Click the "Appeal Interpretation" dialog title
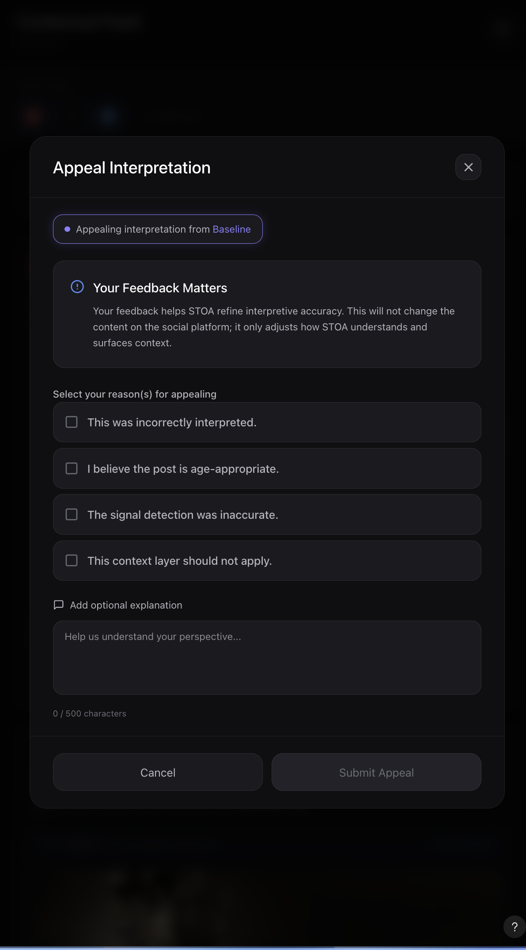Screen dimensions: 526x950 (132, 168)
